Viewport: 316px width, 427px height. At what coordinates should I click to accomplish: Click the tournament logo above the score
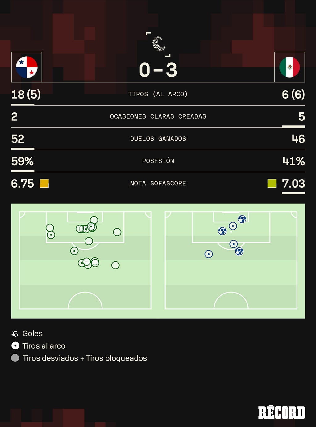tap(159, 44)
